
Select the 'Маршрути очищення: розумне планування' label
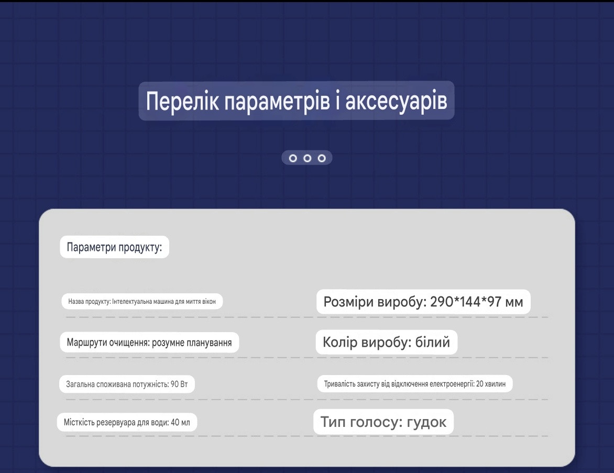click(149, 343)
